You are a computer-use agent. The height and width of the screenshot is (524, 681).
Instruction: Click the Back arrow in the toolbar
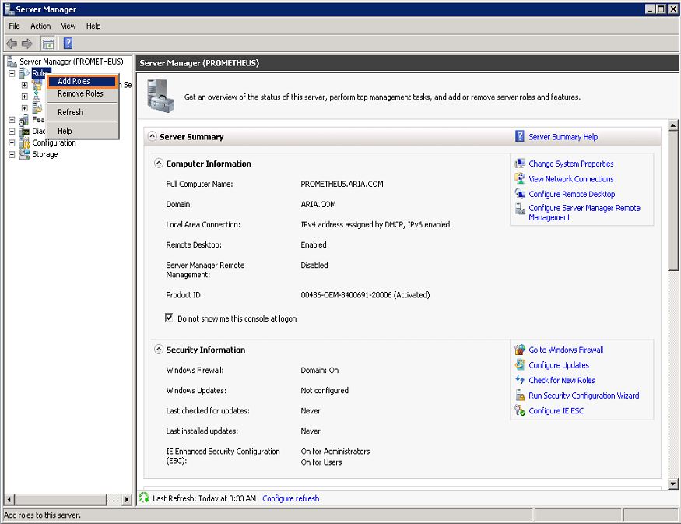click(12, 44)
